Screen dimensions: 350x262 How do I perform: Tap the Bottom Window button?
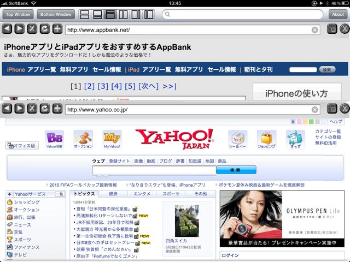[56, 15]
